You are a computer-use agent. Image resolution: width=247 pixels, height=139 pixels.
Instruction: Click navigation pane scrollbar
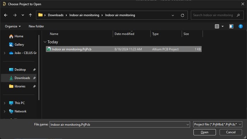[x=39, y=68]
